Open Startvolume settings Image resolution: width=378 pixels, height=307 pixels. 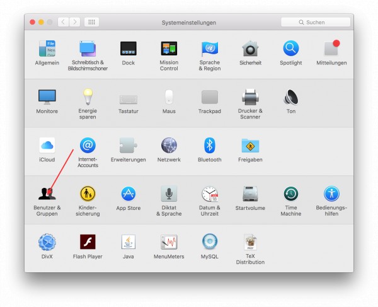tap(250, 194)
